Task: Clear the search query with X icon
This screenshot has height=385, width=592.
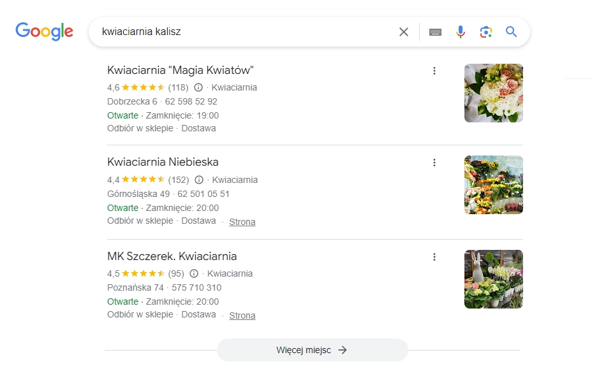Action: point(404,32)
